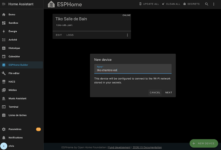Click the CLEAN ALL button

[171, 4]
